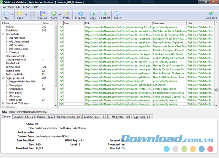Select the Small pages filter

click(x=16, y=89)
